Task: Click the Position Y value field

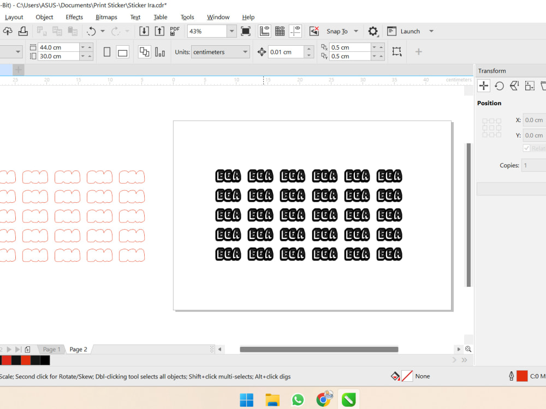Action: click(x=534, y=135)
